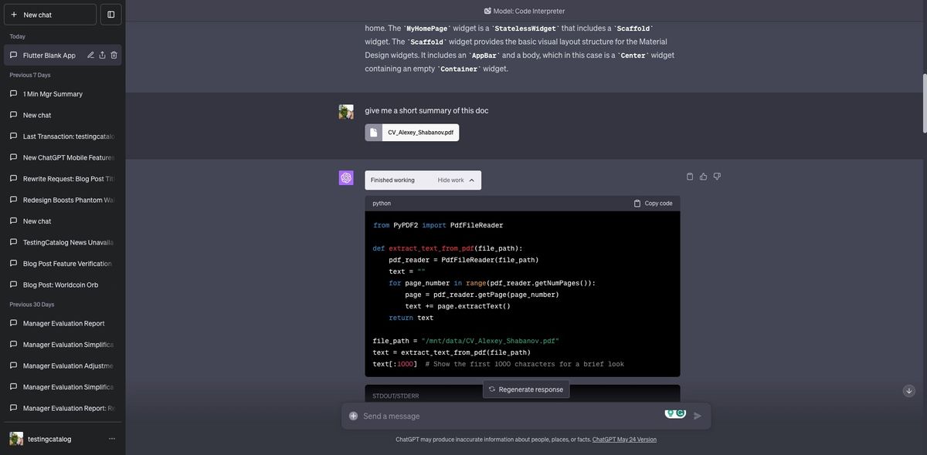Rename the Flutter Blank App chat
This screenshot has height=455, width=927.
coord(89,53)
